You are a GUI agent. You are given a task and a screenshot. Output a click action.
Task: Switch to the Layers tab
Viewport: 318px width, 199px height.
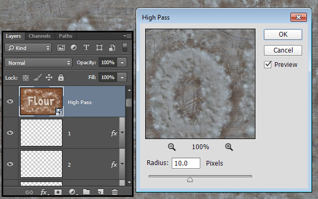point(13,36)
